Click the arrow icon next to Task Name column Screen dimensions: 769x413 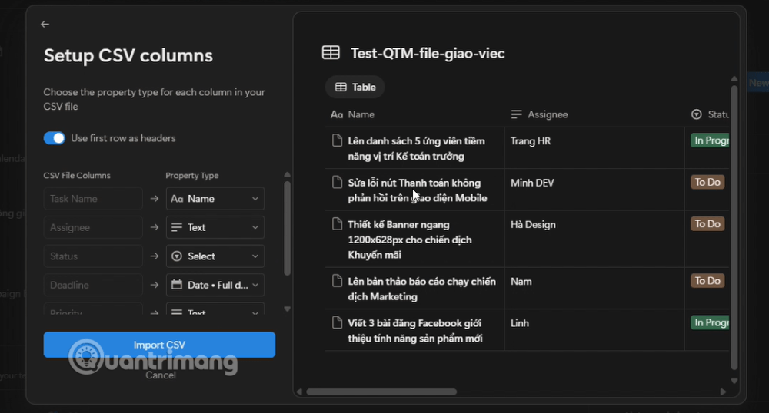(155, 199)
